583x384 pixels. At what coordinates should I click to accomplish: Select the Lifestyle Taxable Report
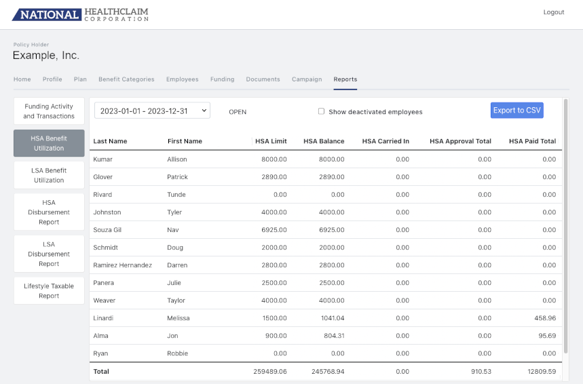pos(49,291)
